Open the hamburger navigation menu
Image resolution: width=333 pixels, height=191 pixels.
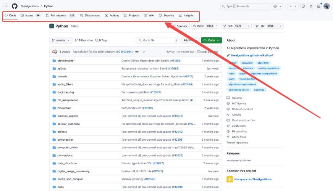click(6, 6)
